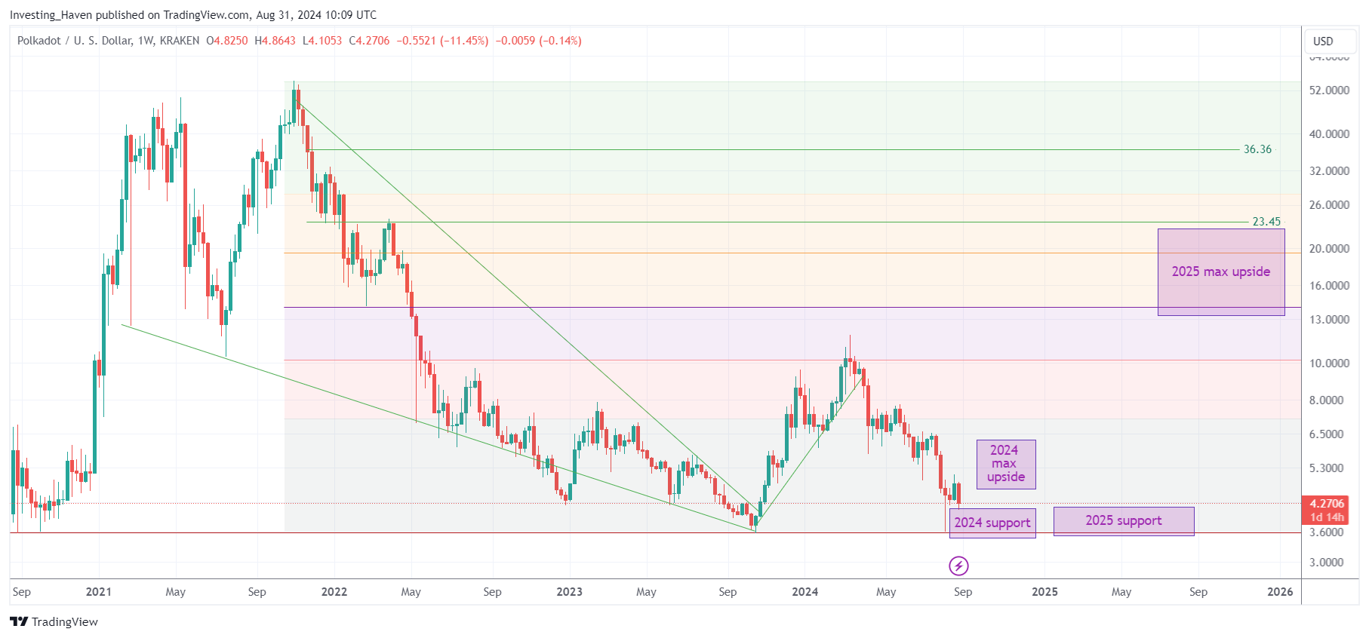Click the '2024 support' annotation box
Image resolution: width=1369 pixels, height=638 pixels.
click(x=992, y=523)
